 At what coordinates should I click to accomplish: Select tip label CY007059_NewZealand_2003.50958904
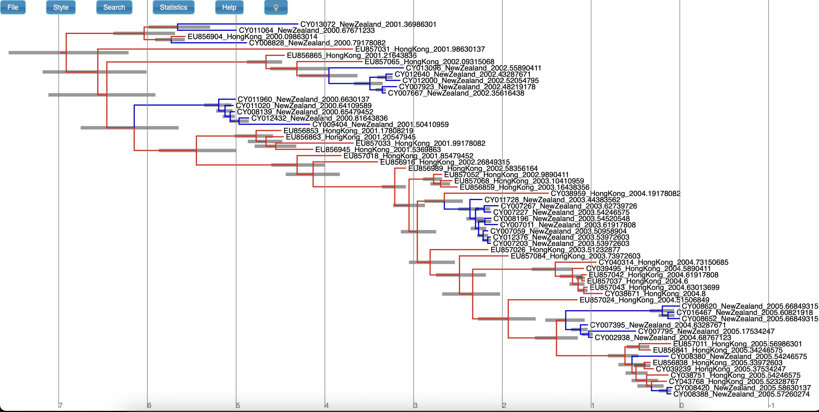point(558,231)
